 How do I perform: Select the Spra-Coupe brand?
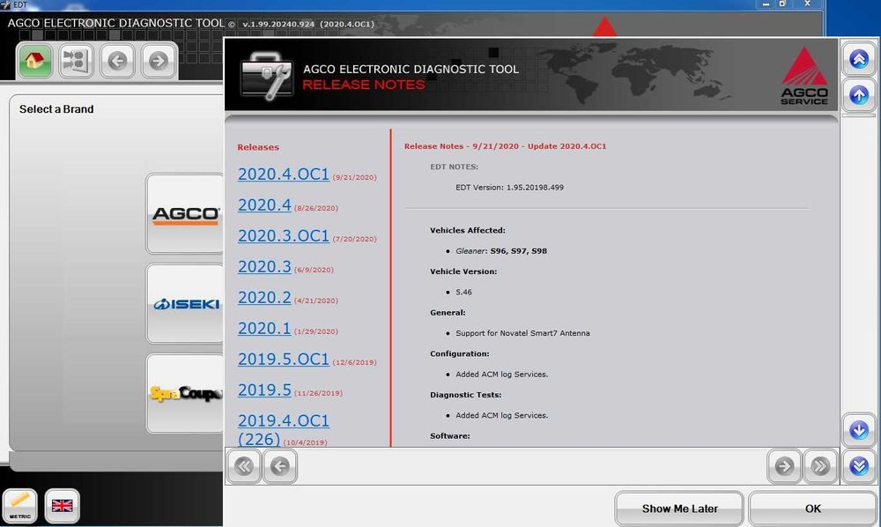point(185,393)
